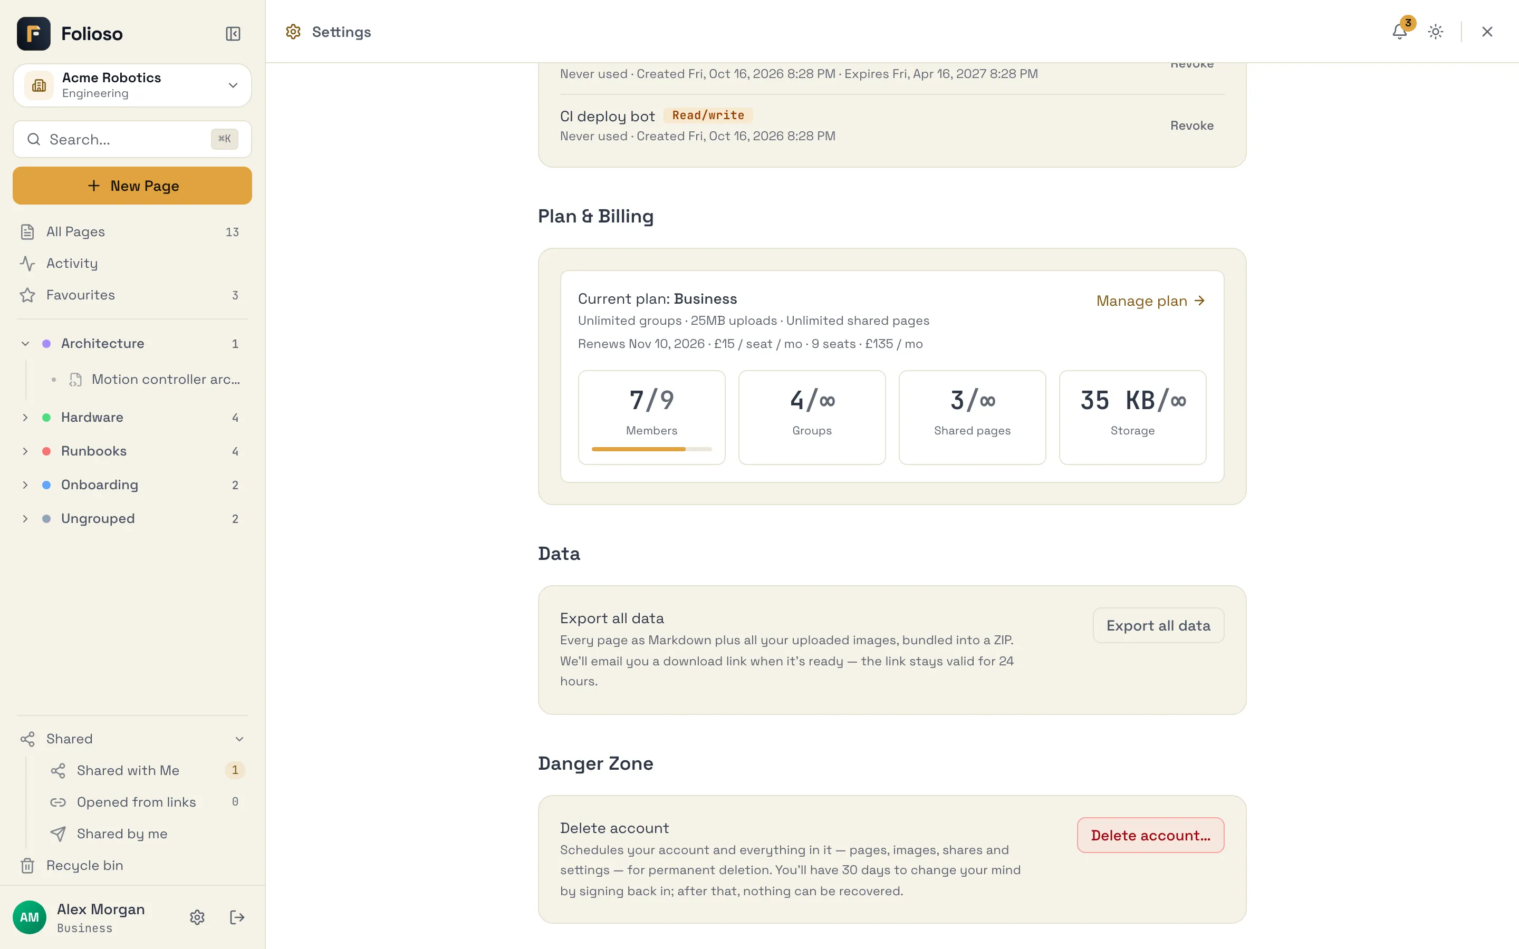Click the Groups usage card
Screen dimensions: 1519x949
[812, 417]
